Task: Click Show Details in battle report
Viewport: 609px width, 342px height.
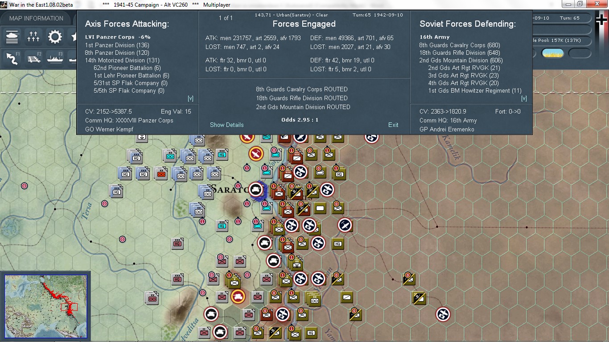Action: click(x=227, y=125)
